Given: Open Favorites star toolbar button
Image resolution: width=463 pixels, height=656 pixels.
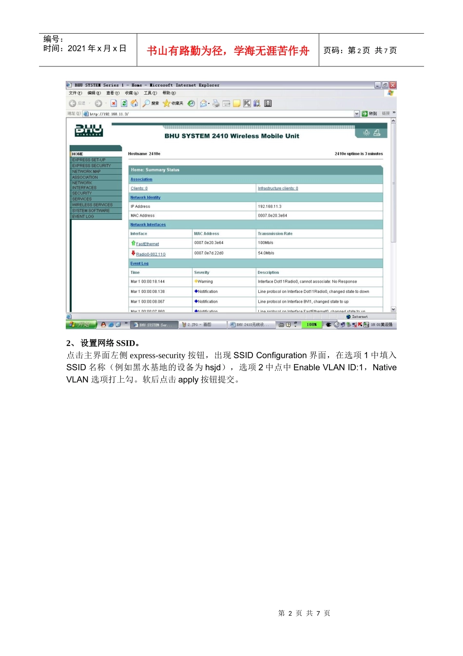Looking at the screenshot, I should tap(173, 103).
